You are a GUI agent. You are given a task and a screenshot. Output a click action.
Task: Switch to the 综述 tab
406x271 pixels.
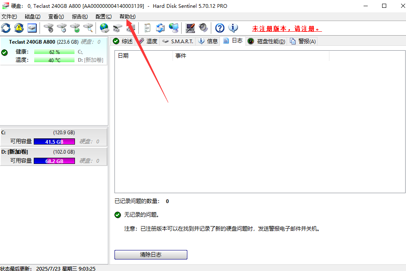tap(123, 41)
